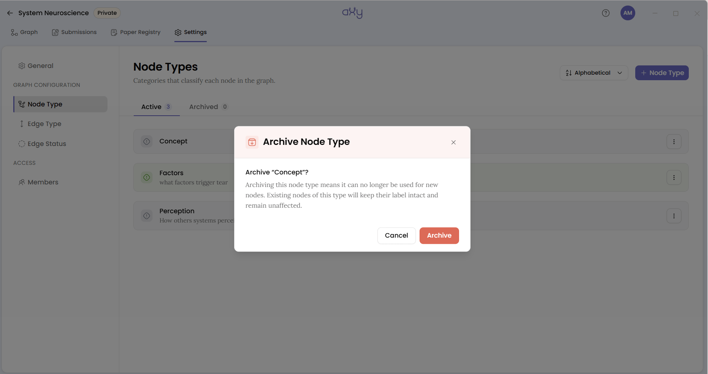Click the axy logo
The image size is (708, 374).
(x=352, y=13)
